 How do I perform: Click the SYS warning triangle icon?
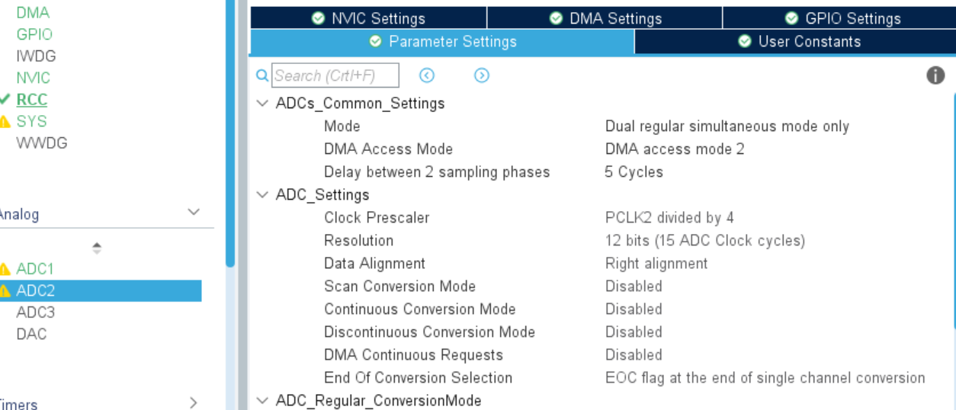pos(5,122)
